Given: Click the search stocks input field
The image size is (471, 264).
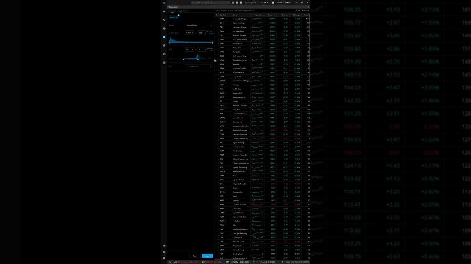Looking at the screenshot, I should click(x=210, y=3).
